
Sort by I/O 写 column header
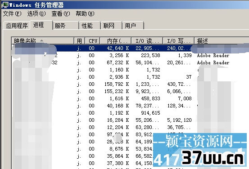coord(178,41)
